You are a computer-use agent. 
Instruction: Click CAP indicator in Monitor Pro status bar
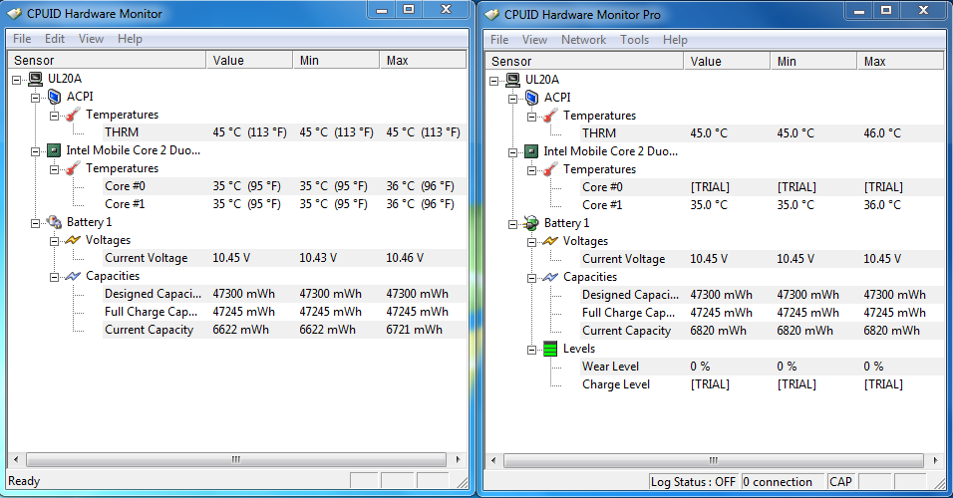pyautogui.click(x=840, y=482)
